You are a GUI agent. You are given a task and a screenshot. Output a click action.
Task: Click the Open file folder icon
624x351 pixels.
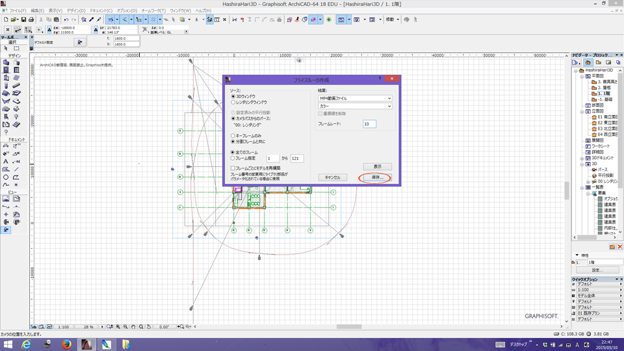point(14,19)
